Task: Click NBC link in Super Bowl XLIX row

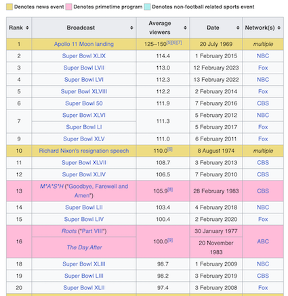Action: click(263, 56)
